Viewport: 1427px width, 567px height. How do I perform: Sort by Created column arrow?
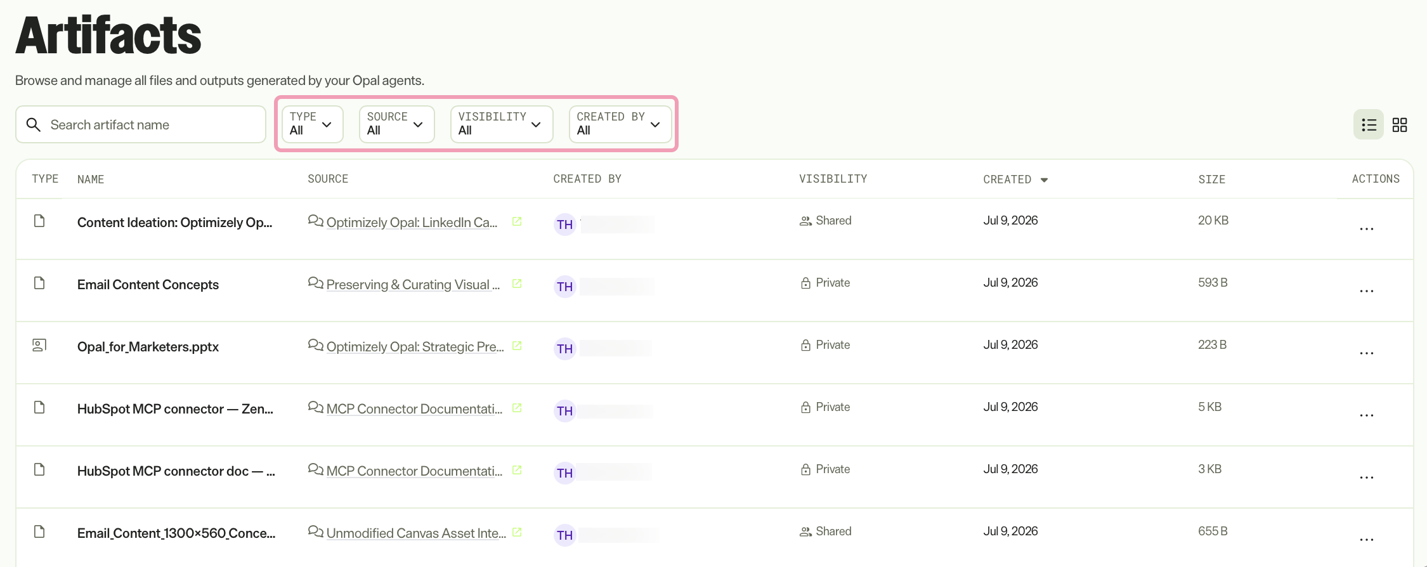[x=1044, y=180]
